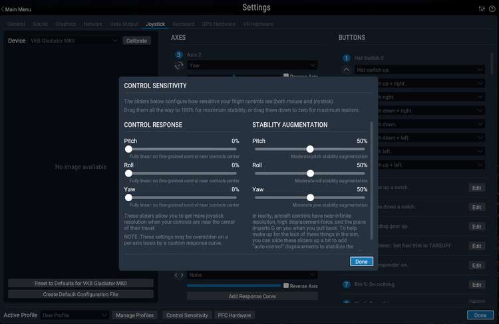This screenshot has width=499, height=324.
Task: Click Create Default Configuration File
Action: 81,294
